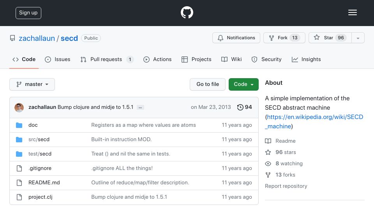
Task: Click the bell icon in Notifications
Action: pyautogui.click(x=221, y=38)
